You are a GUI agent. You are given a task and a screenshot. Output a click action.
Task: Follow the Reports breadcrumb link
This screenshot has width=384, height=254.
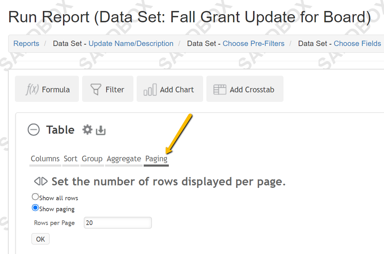(26, 44)
